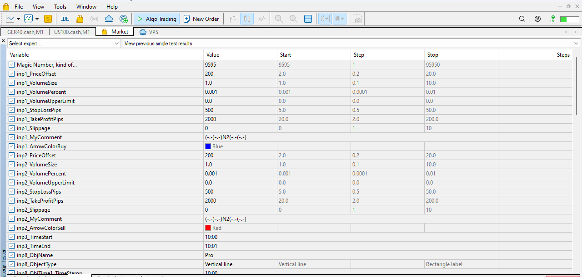Open the MetaEditor IDE
The height and width of the screenshot is (277, 582).
click(65, 19)
